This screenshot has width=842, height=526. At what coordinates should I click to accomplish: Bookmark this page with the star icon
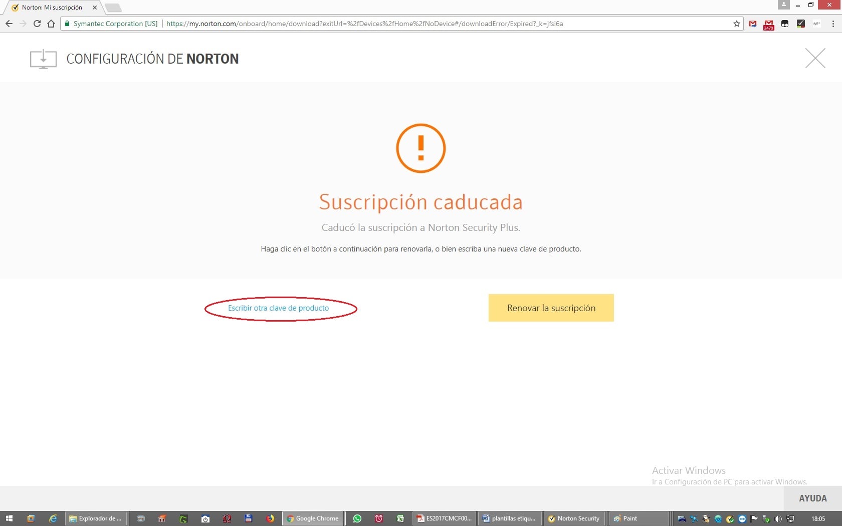pos(736,24)
